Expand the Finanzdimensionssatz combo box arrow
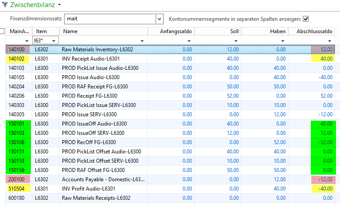 pyautogui.click(x=159, y=19)
